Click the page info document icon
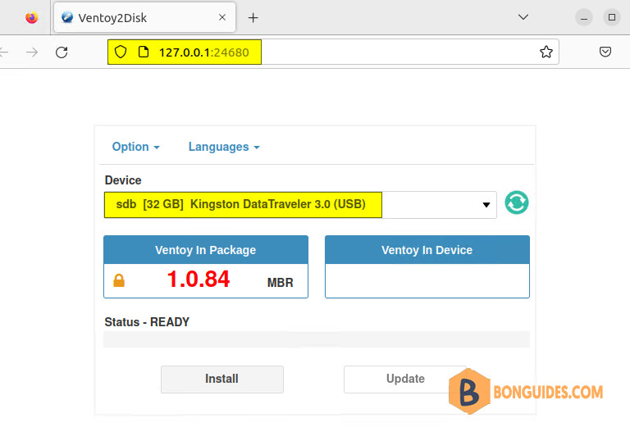This screenshot has height=441, width=630. pos(144,52)
